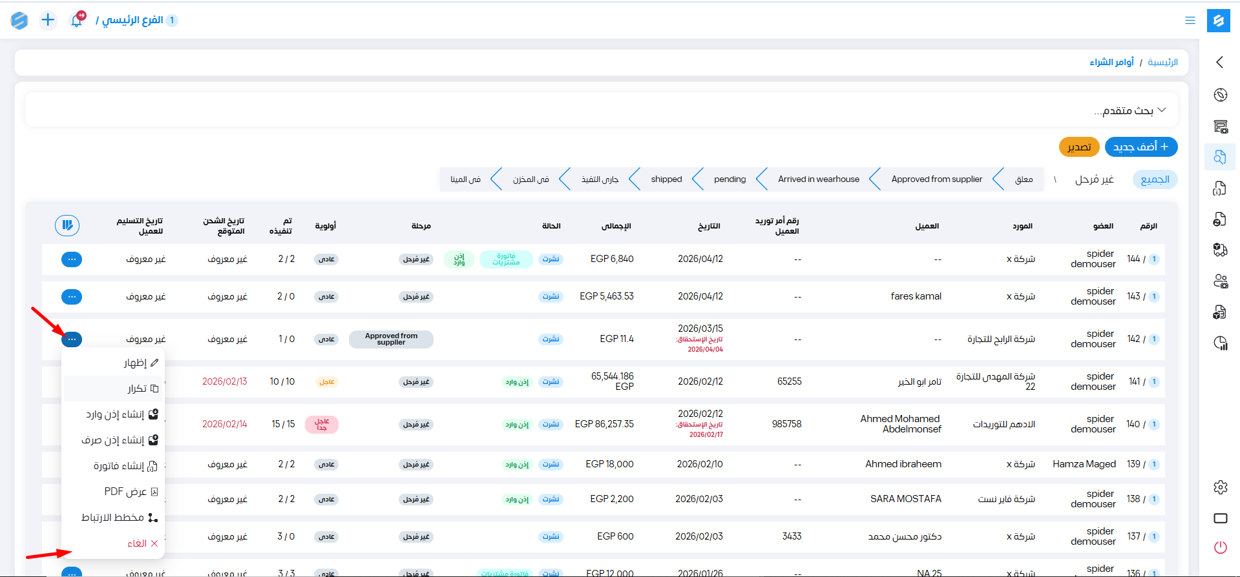This screenshot has height=577, width=1240.
Task: Open actions menu for order 143
Action: pyautogui.click(x=72, y=297)
